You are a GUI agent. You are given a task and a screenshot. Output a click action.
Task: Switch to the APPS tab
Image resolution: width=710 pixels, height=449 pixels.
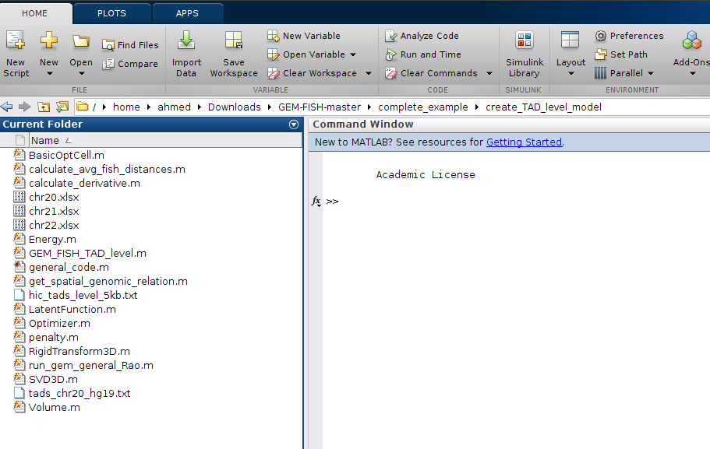tap(187, 13)
